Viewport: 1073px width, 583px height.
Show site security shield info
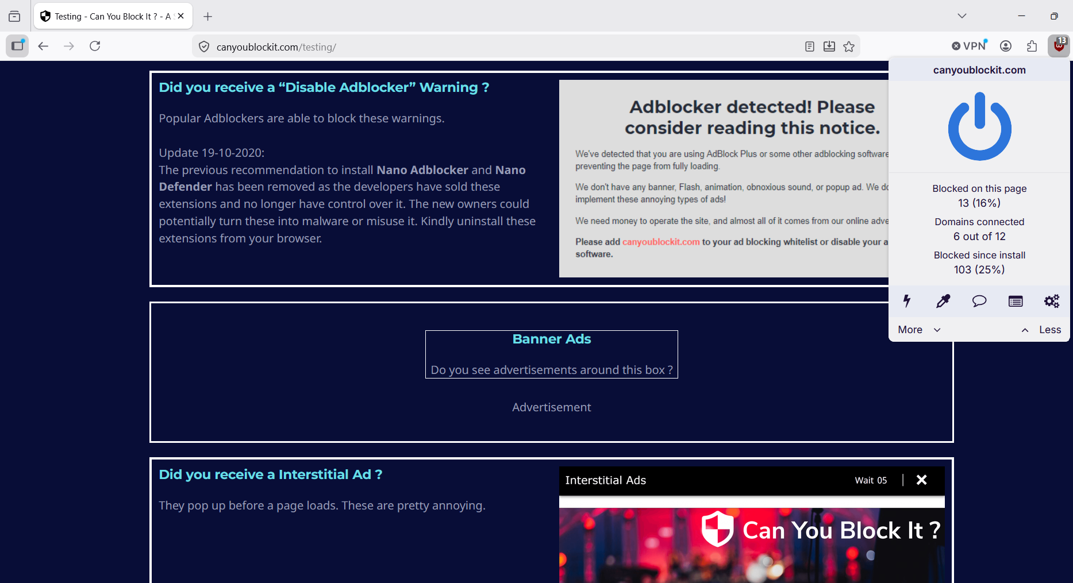(x=204, y=47)
